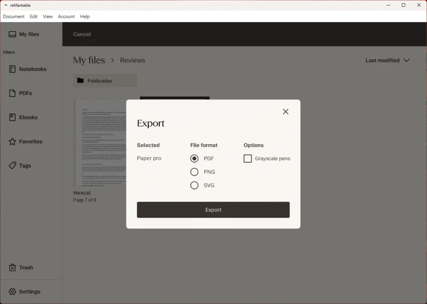Click the Favorites star icon

[12, 142]
